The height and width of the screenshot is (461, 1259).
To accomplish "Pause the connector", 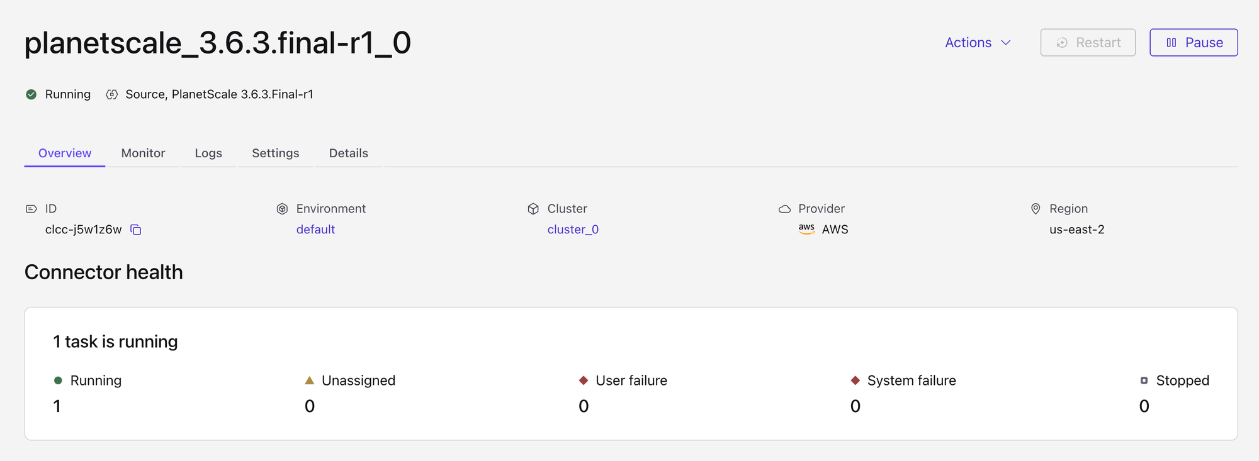I will point(1194,43).
